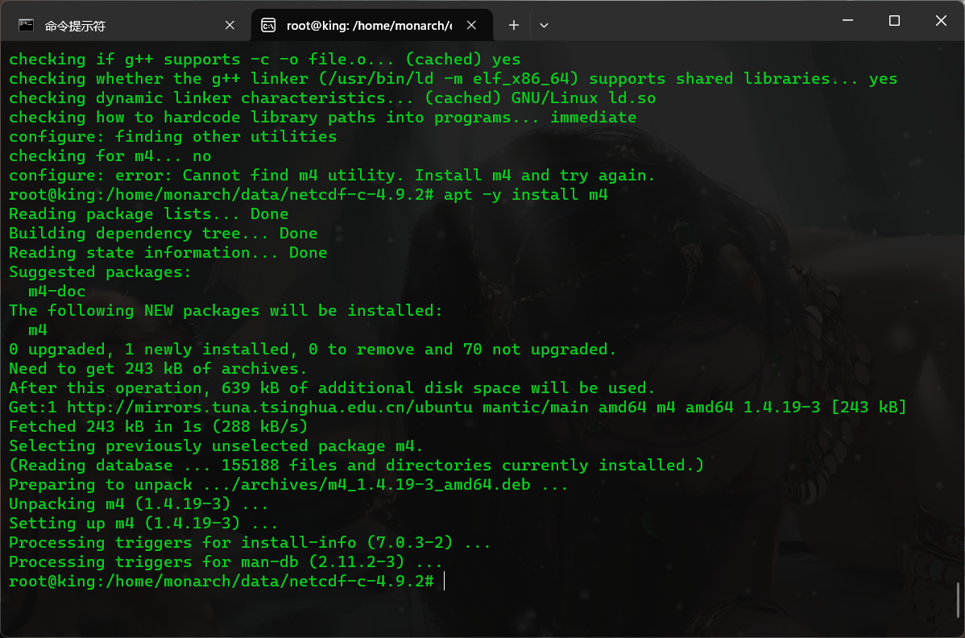Click the 'Fetched 243 kB in 1s' line
The width and height of the screenshot is (965, 638).
(158, 426)
